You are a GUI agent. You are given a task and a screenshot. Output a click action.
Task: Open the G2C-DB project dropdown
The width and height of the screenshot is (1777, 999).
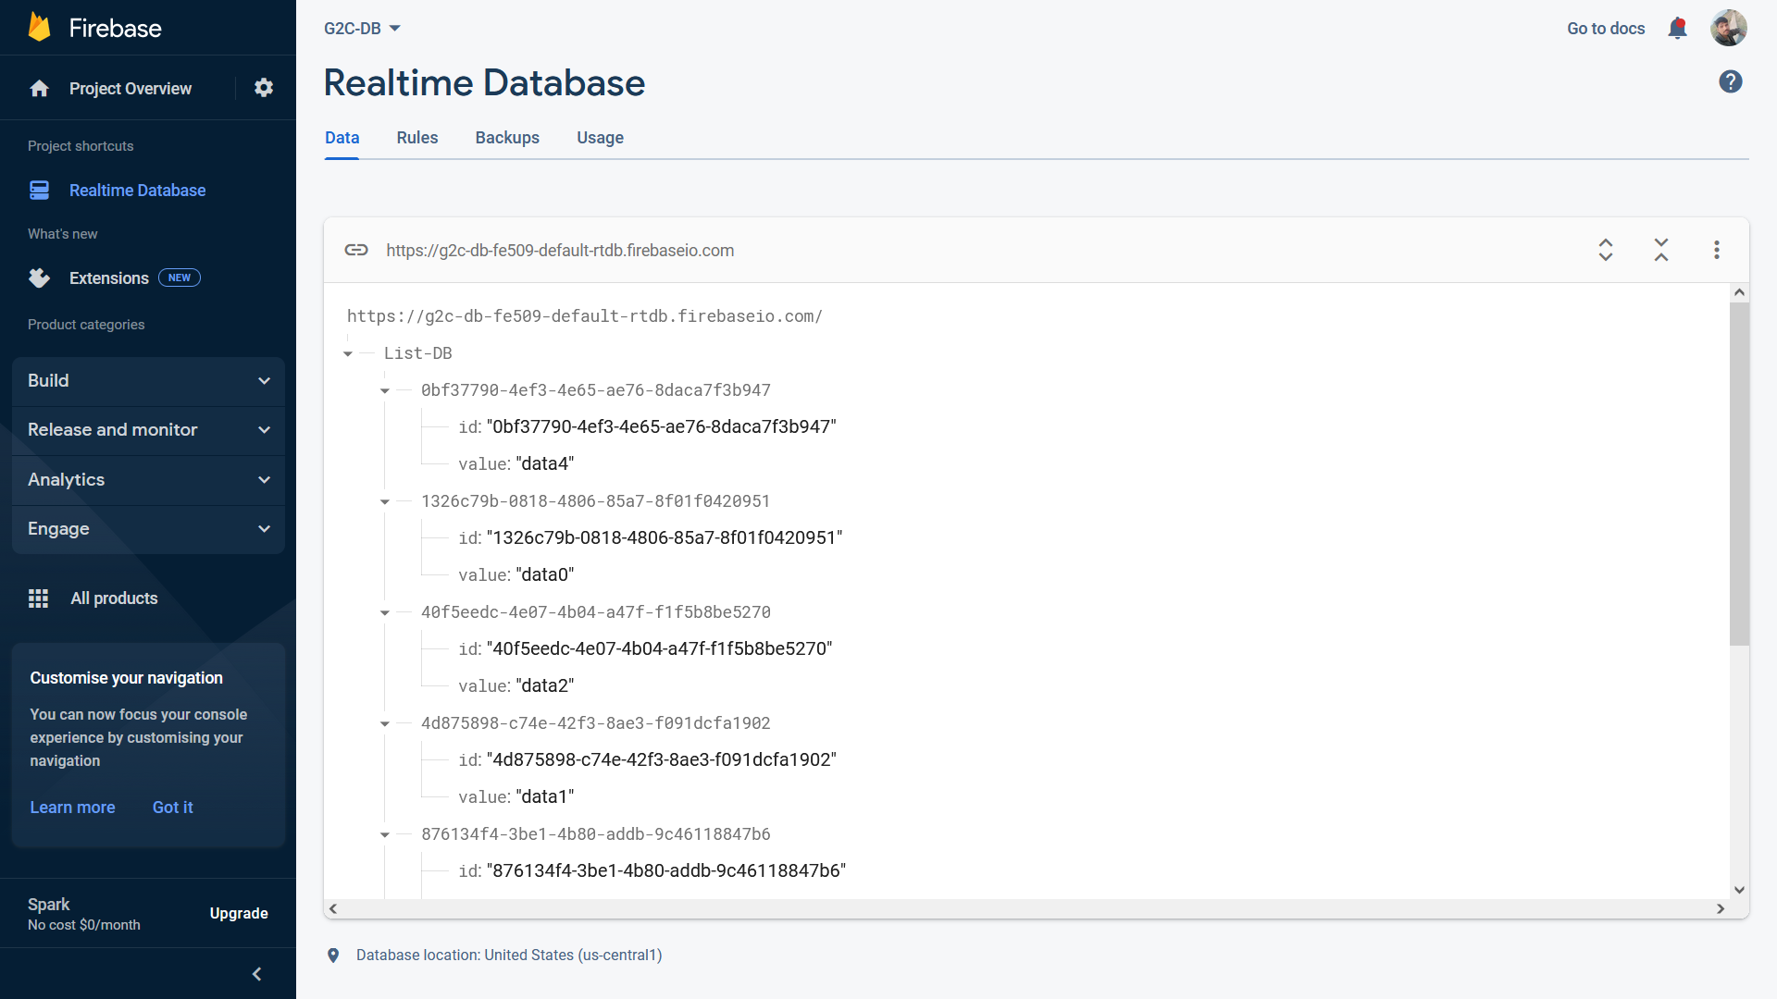coord(362,29)
